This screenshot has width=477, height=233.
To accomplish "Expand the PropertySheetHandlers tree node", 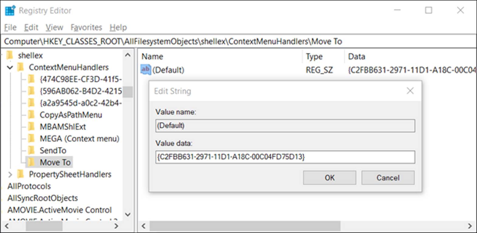I will pyautogui.click(x=10, y=174).
